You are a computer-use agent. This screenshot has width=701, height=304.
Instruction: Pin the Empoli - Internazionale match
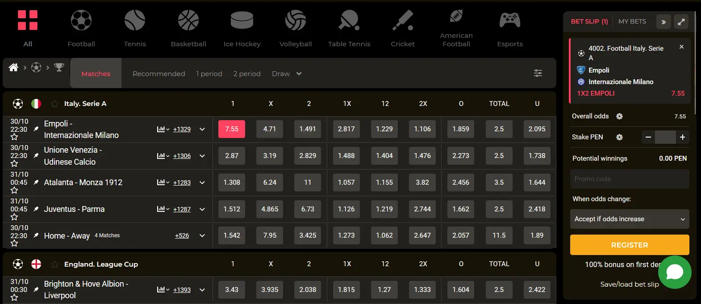point(36,129)
